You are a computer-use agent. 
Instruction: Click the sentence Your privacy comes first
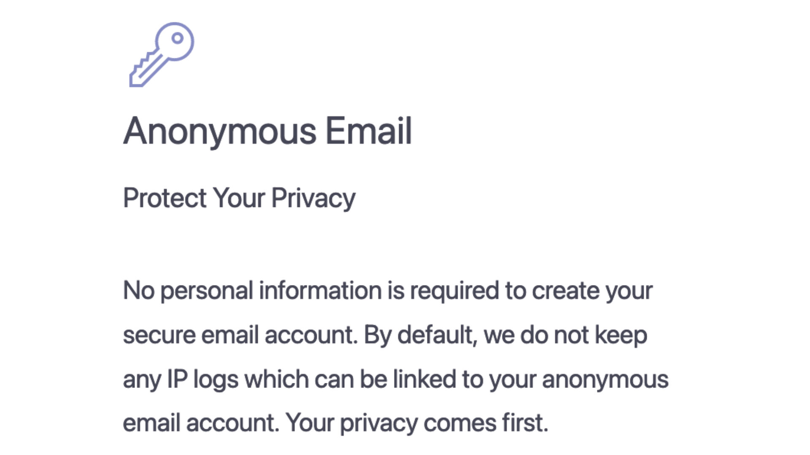(417, 423)
